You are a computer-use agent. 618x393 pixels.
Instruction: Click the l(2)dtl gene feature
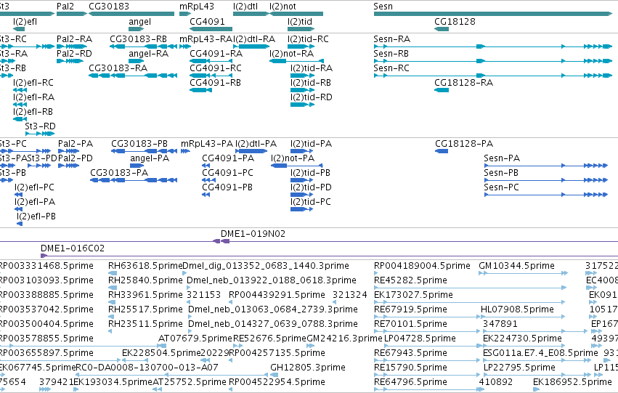[251, 14]
